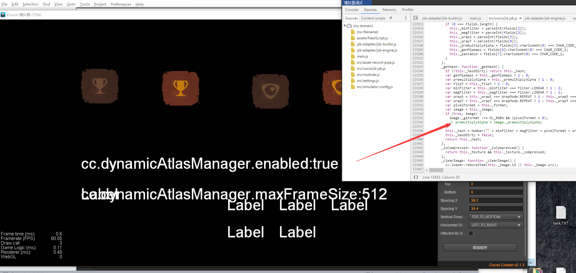The image size is (576, 273).
Task: Click the "Draw call" stat in simulator
Action: click(10, 243)
